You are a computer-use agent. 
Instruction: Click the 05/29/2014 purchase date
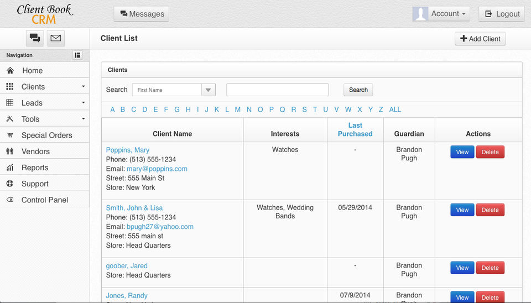(x=355, y=207)
